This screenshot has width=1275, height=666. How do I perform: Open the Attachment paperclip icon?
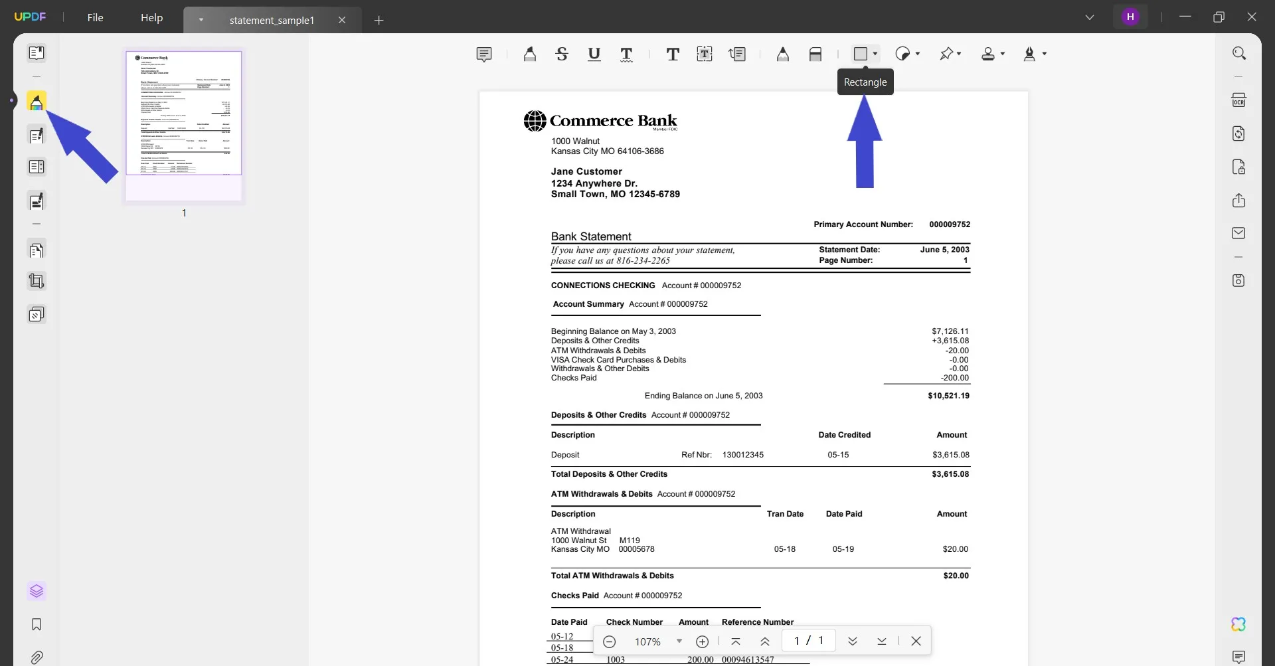(37, 657)
